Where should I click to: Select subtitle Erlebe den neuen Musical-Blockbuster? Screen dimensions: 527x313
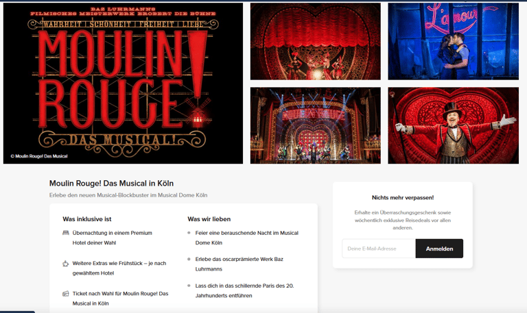coord(128,195)
